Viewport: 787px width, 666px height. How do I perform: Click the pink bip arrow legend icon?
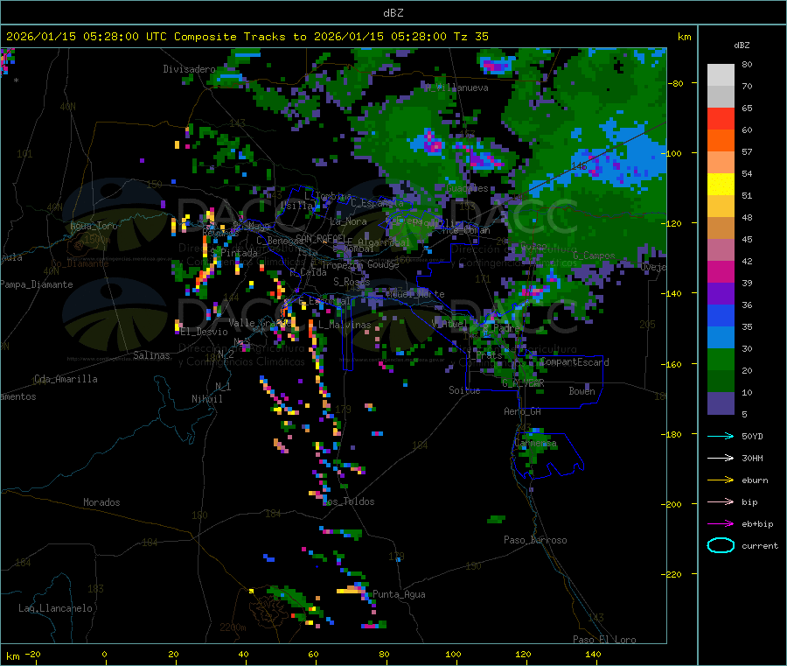pyautogui.click(x=721, y=501)
